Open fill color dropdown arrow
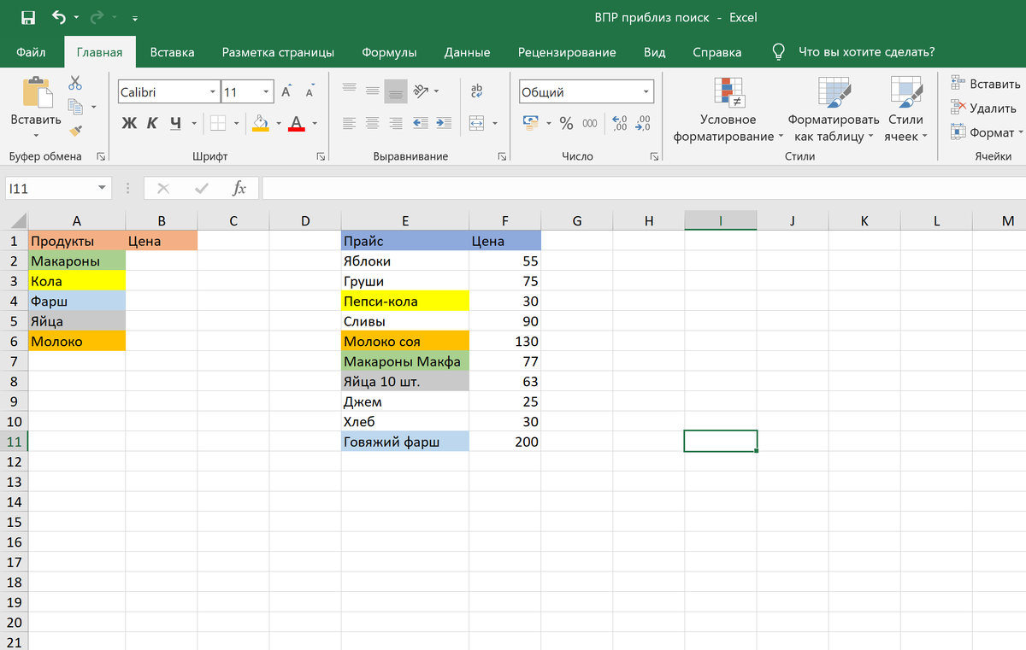This screenshot has height=650, width=1026. pos(277,123)
